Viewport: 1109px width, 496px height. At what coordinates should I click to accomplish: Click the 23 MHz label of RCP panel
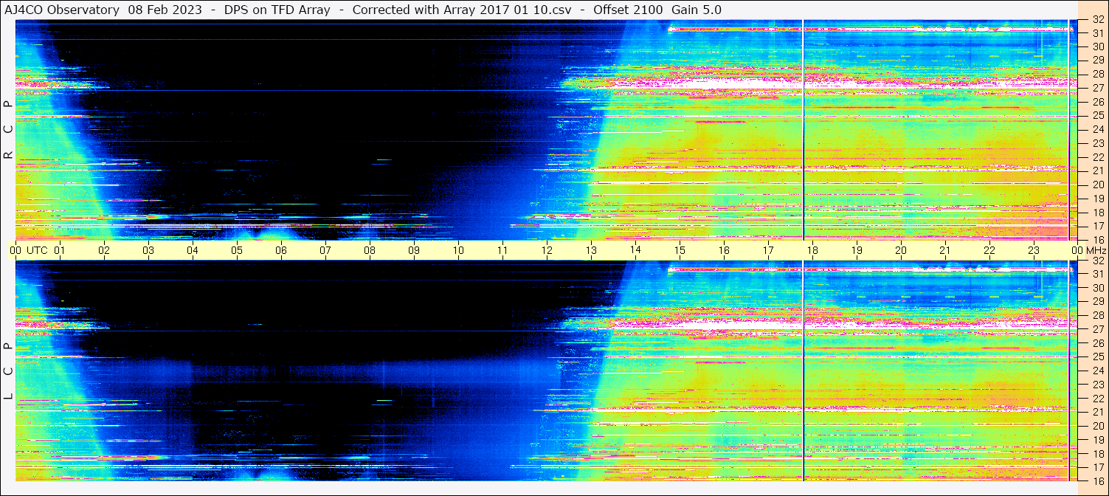pyautogui.click(x=1098, y=143)
